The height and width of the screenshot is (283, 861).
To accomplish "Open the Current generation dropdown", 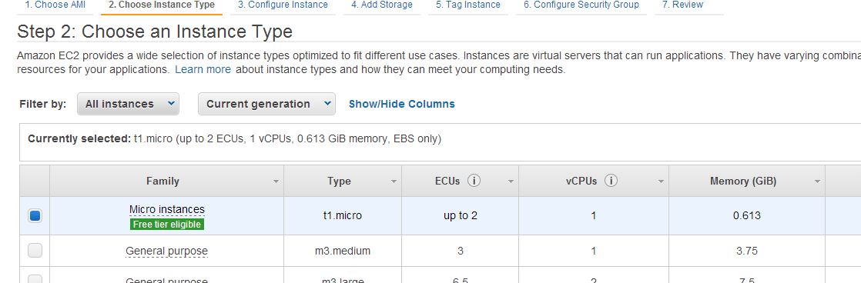I will point(267,104).
